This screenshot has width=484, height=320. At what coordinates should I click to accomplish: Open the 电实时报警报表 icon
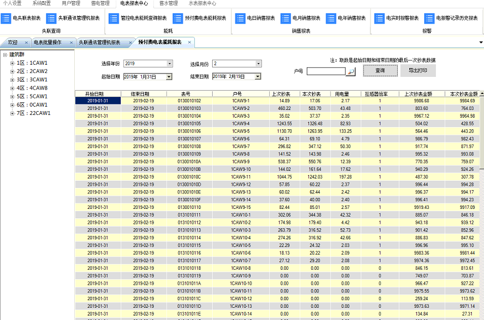(x=379, y=18)
